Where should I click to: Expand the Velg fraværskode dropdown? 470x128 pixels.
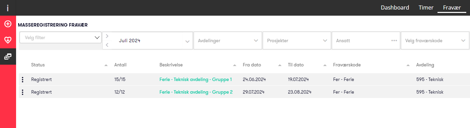point(435,41)
